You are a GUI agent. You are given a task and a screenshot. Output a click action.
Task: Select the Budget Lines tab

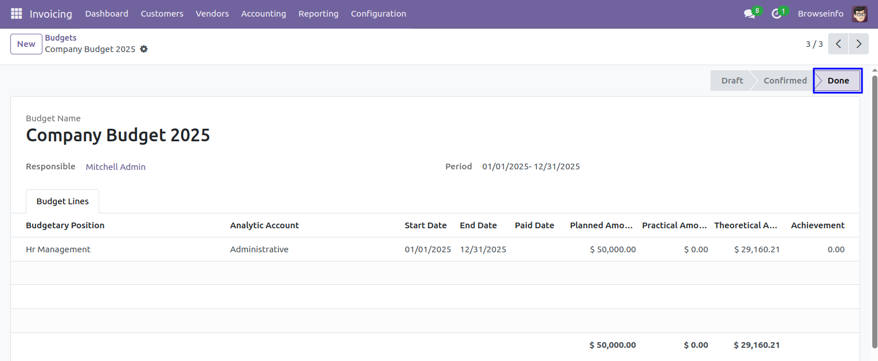pyautogui.click(x=62, y=201)
